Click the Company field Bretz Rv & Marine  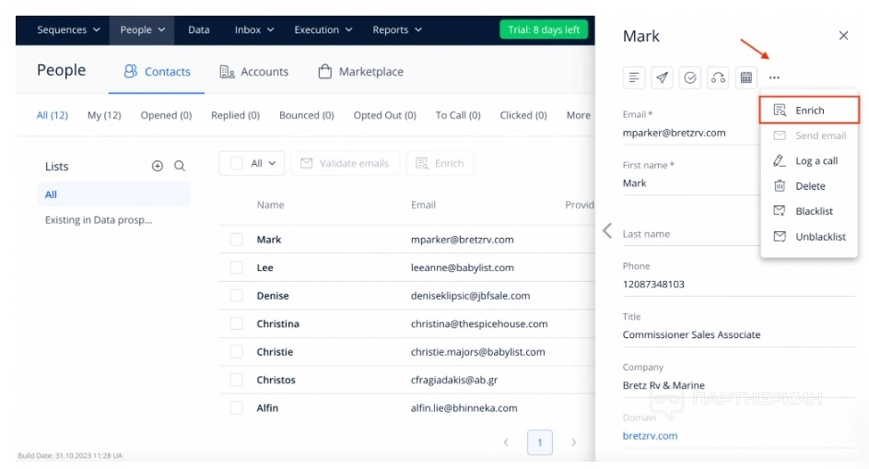pyautogui.click(x=738, y=385)
